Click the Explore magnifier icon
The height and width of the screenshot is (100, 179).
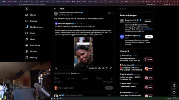(27, 21)
